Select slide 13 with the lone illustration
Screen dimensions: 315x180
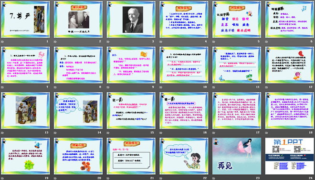pyautogui.click(x=25, y=110)
